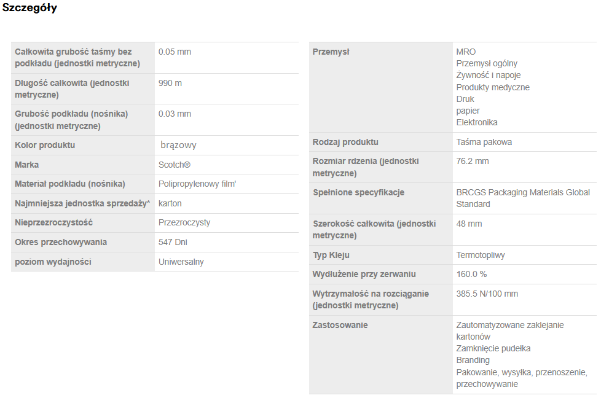
Task: Click the Uniwersalny performance level value
Action: pos(181,262)
